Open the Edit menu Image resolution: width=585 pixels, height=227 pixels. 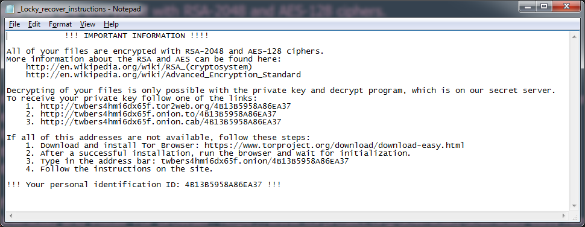[x=34, y=24]
